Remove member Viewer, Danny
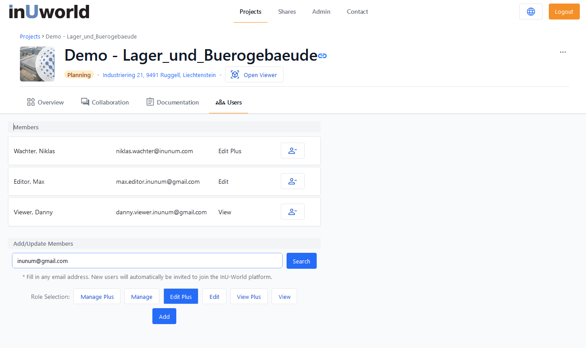This screenshot has height=348, width=586. pos(292,212)
